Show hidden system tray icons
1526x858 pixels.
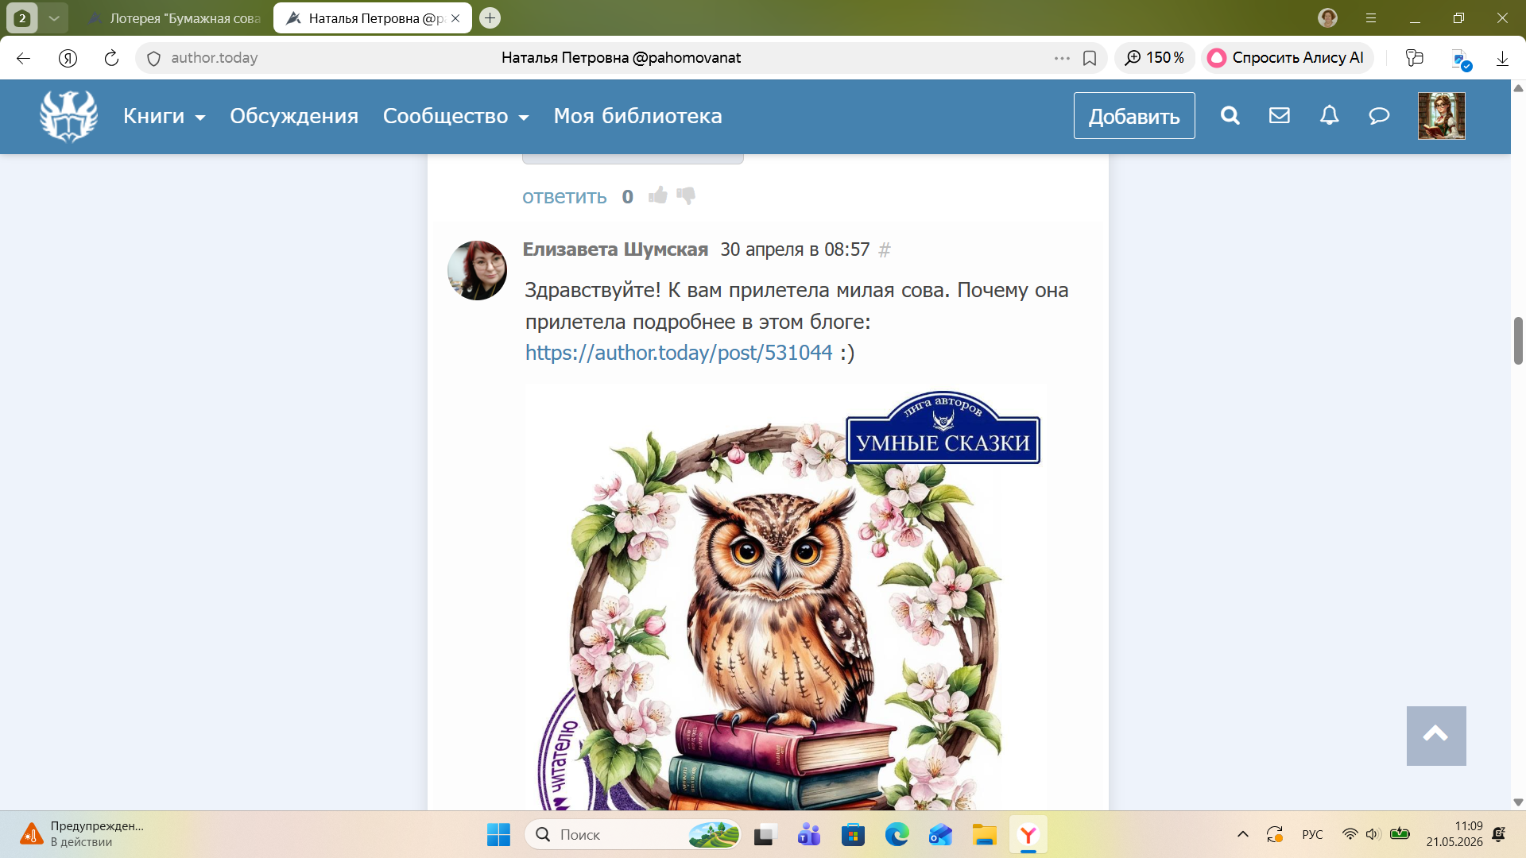coord(1243,835)
